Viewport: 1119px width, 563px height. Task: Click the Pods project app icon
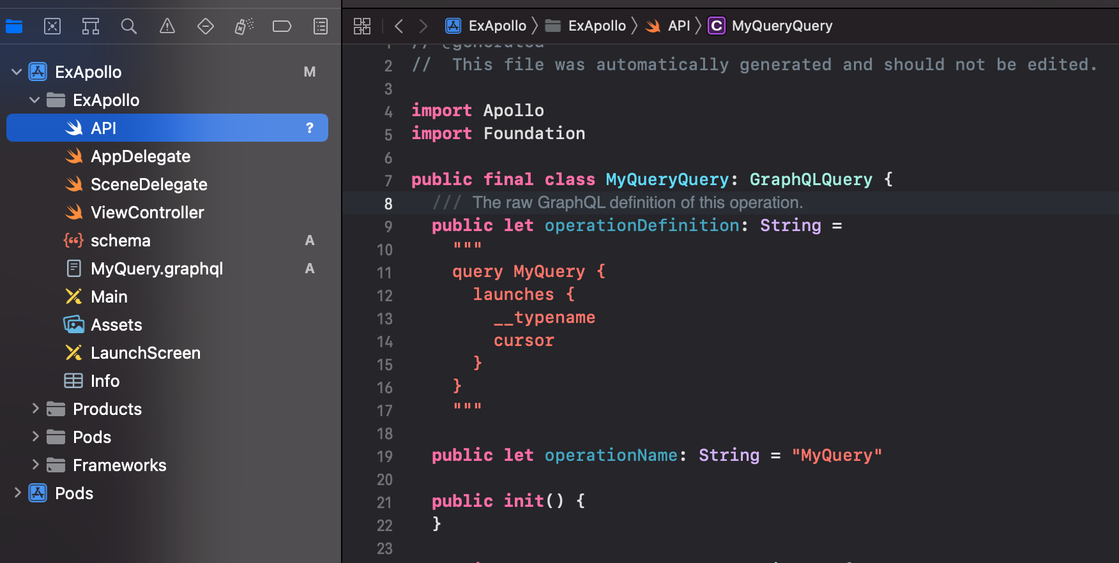pos(38,493)
